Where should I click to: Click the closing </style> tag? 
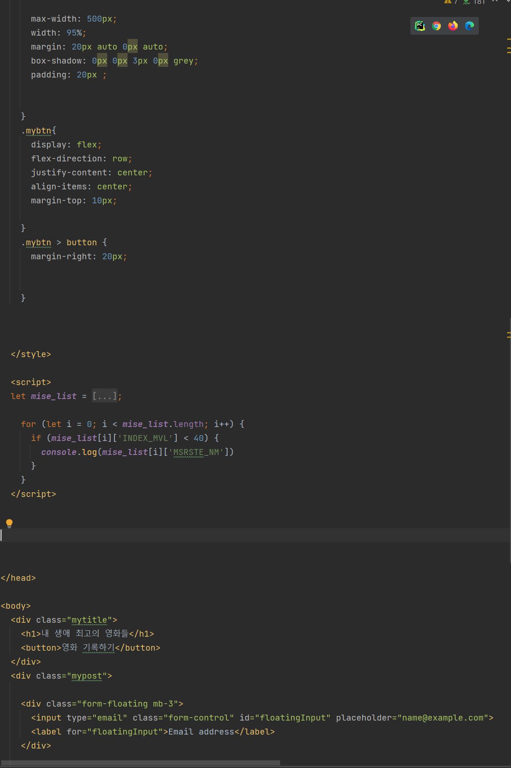tap(31, 354)
